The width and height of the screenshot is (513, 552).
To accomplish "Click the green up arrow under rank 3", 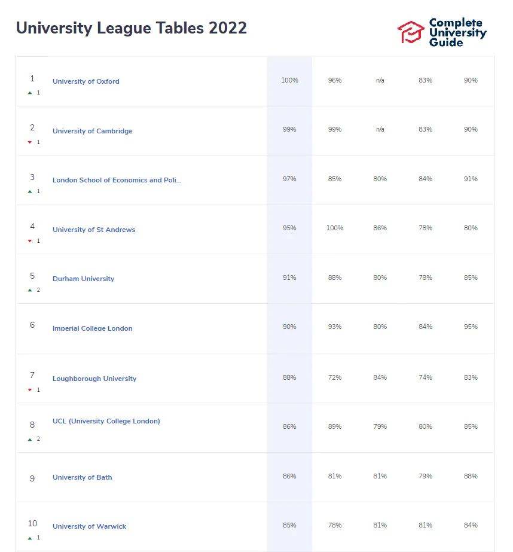I will pos(30,191).
